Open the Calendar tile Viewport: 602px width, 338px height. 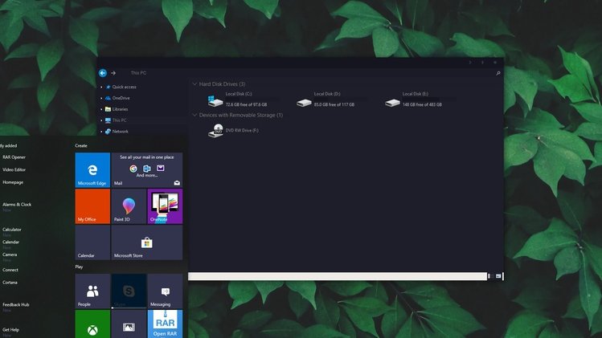pyautogui.click(x=92, y=242)
